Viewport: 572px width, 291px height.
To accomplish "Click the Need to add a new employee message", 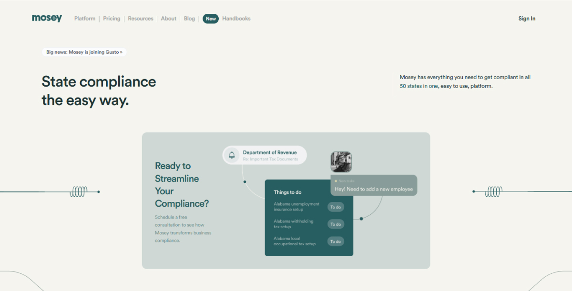I will coord(374,186).
